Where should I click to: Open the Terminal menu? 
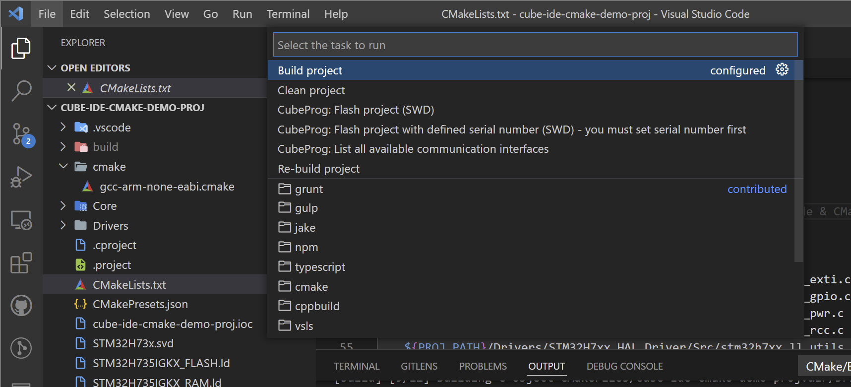[x=288, y=14]
